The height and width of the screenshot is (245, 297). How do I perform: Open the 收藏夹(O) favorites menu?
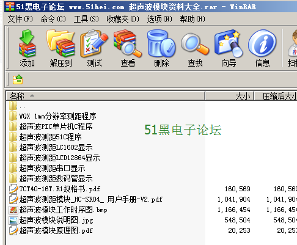click(x=123, y=19)
